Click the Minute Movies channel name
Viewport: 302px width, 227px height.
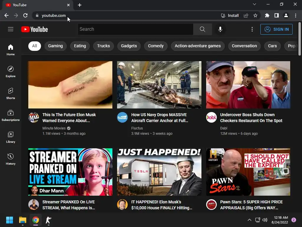(54, 128)
